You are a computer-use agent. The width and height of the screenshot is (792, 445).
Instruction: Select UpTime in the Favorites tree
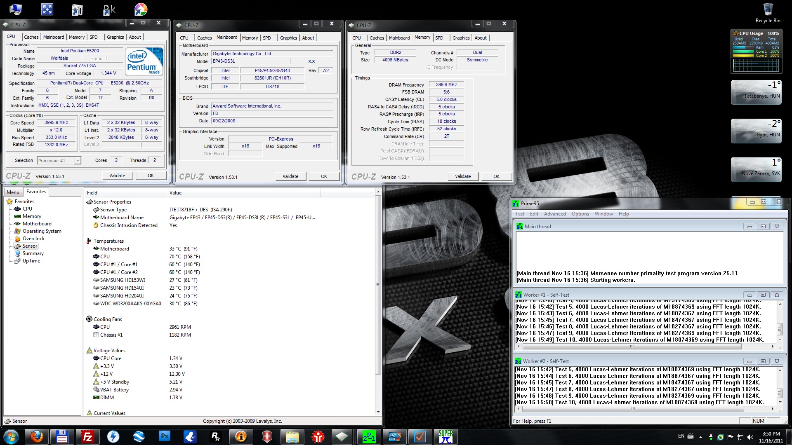pyautogui.click(x=31, y=261)
